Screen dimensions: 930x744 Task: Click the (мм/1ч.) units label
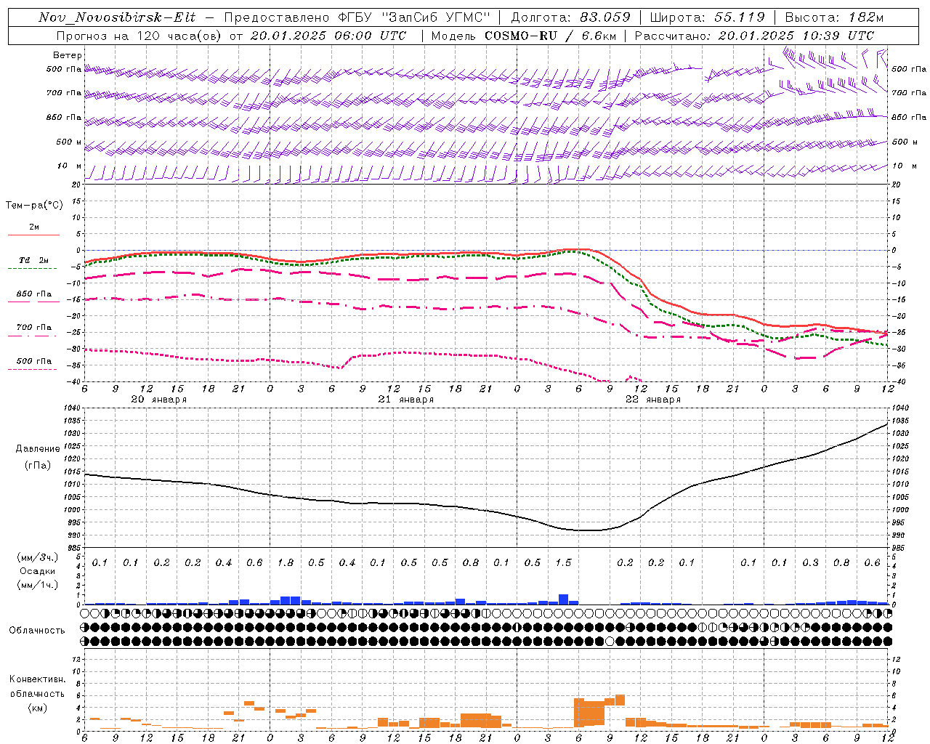point(37,585)
